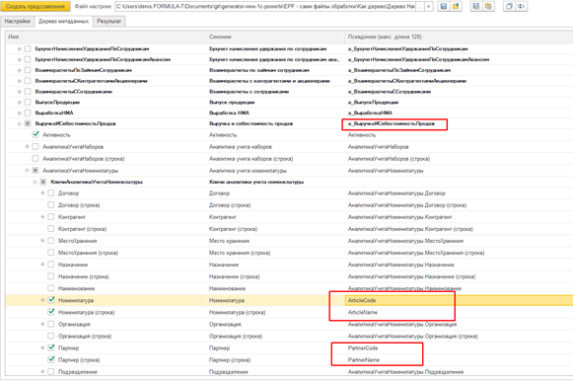This screenshot has width=573, height=382.
Task: Click the Создать представления button
Action: click(x=36, y=6)
